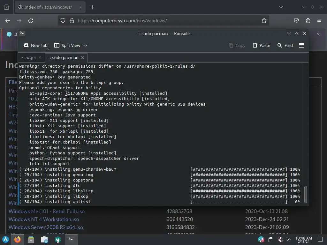
Task: Click the date 2023-Dec-24 02:21
Action: click(x=267, y=219)
